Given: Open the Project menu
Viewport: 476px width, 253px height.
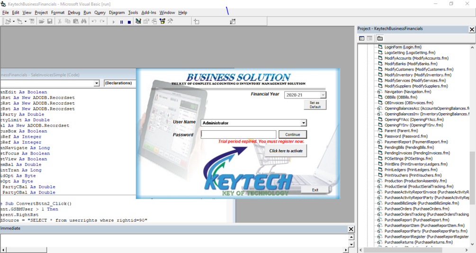Looking at the screenshot, I should (x=41, y=12).
